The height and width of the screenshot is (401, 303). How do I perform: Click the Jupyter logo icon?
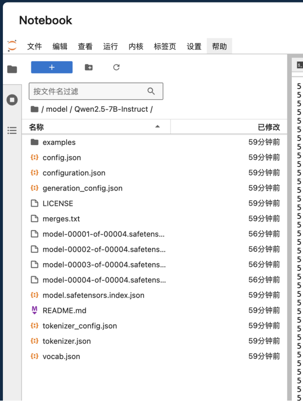[12, 46]
